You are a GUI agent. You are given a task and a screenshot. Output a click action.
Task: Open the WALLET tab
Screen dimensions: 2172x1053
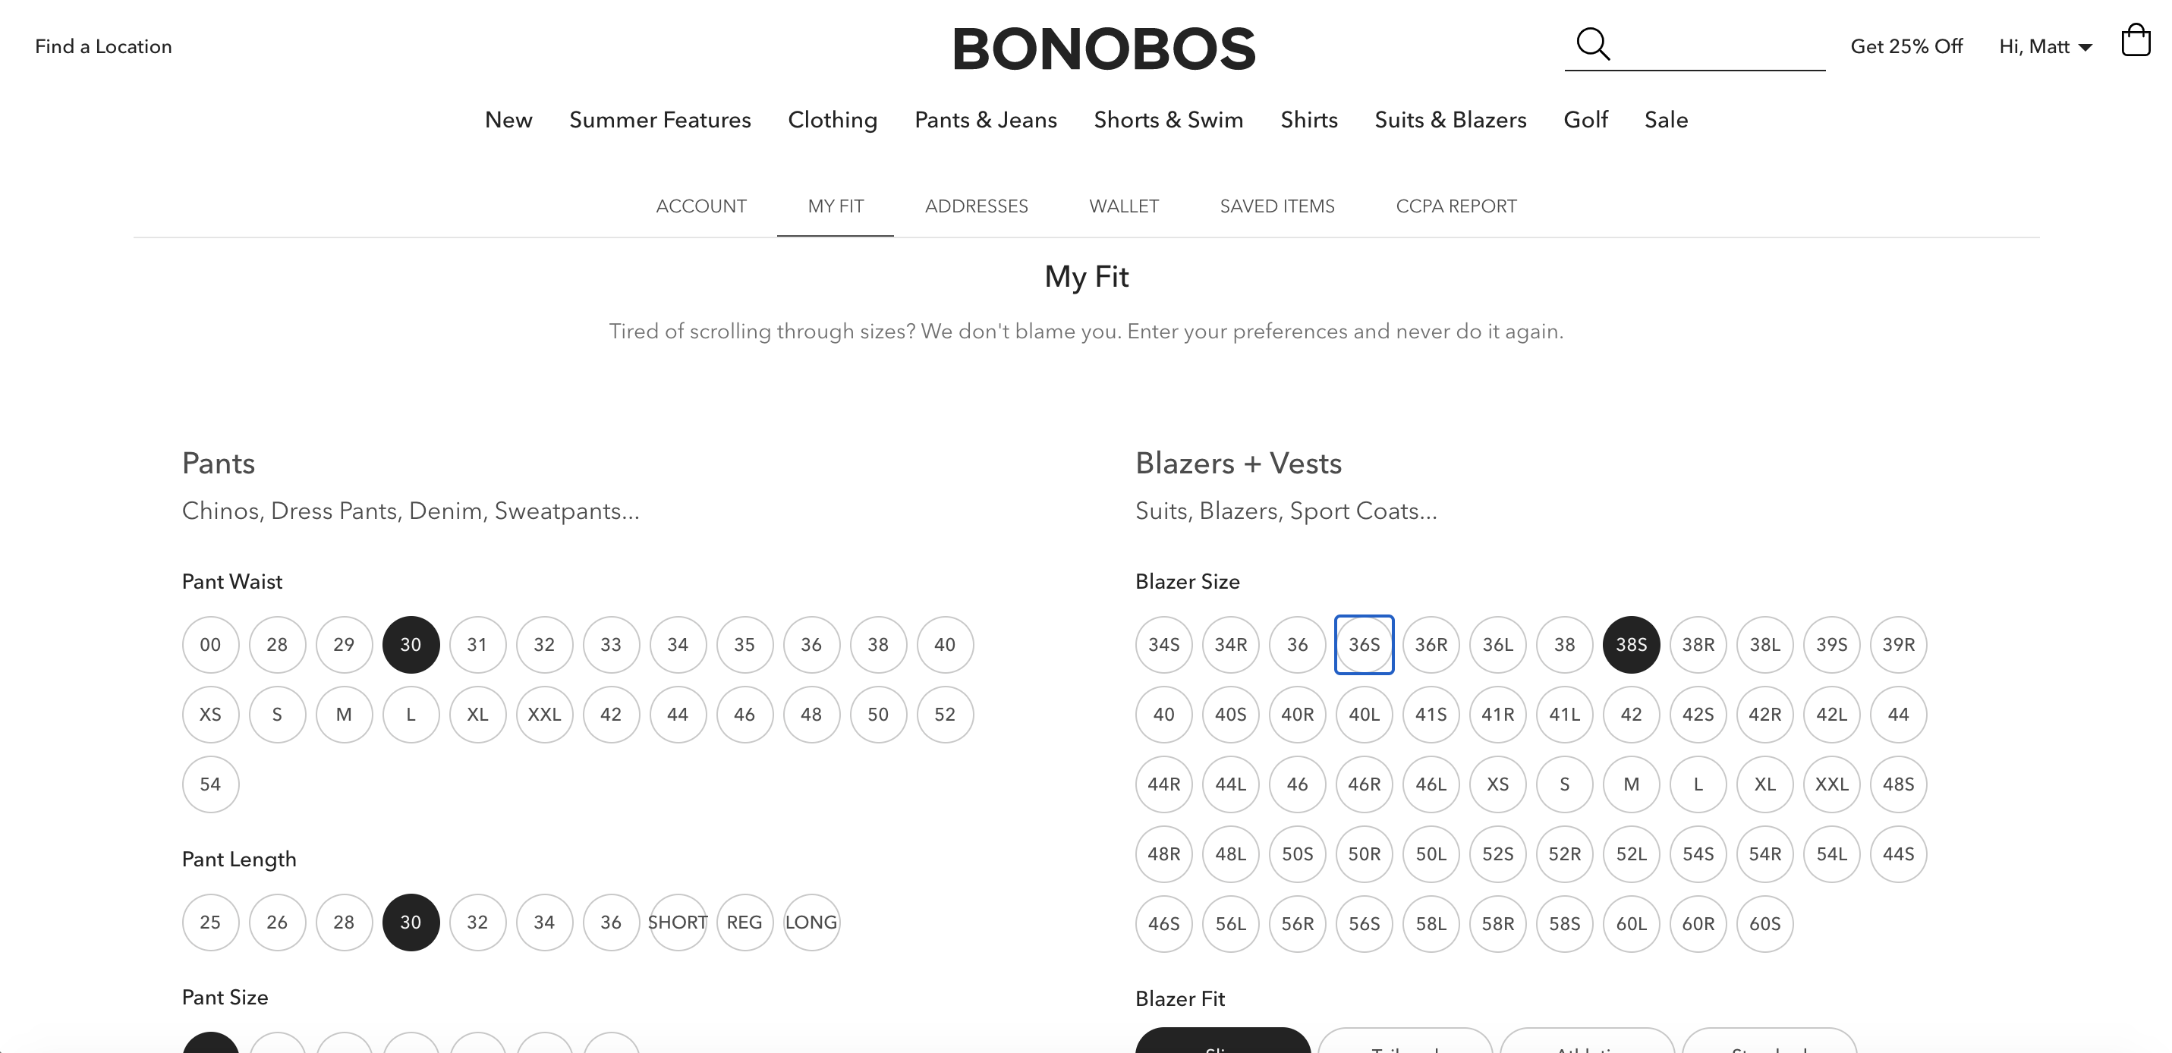coord(1123,206)
